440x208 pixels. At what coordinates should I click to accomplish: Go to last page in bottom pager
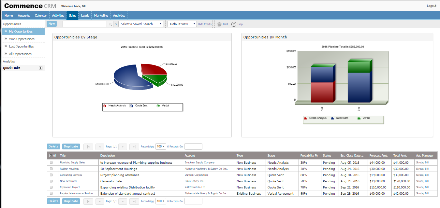pyautogui.click(x=134, y=201)
